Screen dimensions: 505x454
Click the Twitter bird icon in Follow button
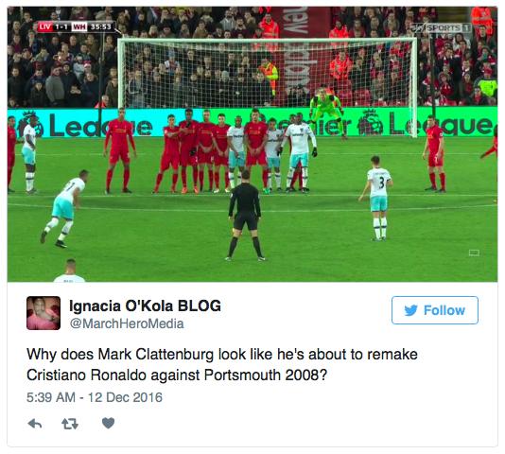(411, 310)
